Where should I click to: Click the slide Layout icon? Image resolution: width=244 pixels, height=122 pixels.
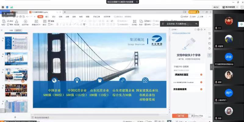(x=45, y=21)
